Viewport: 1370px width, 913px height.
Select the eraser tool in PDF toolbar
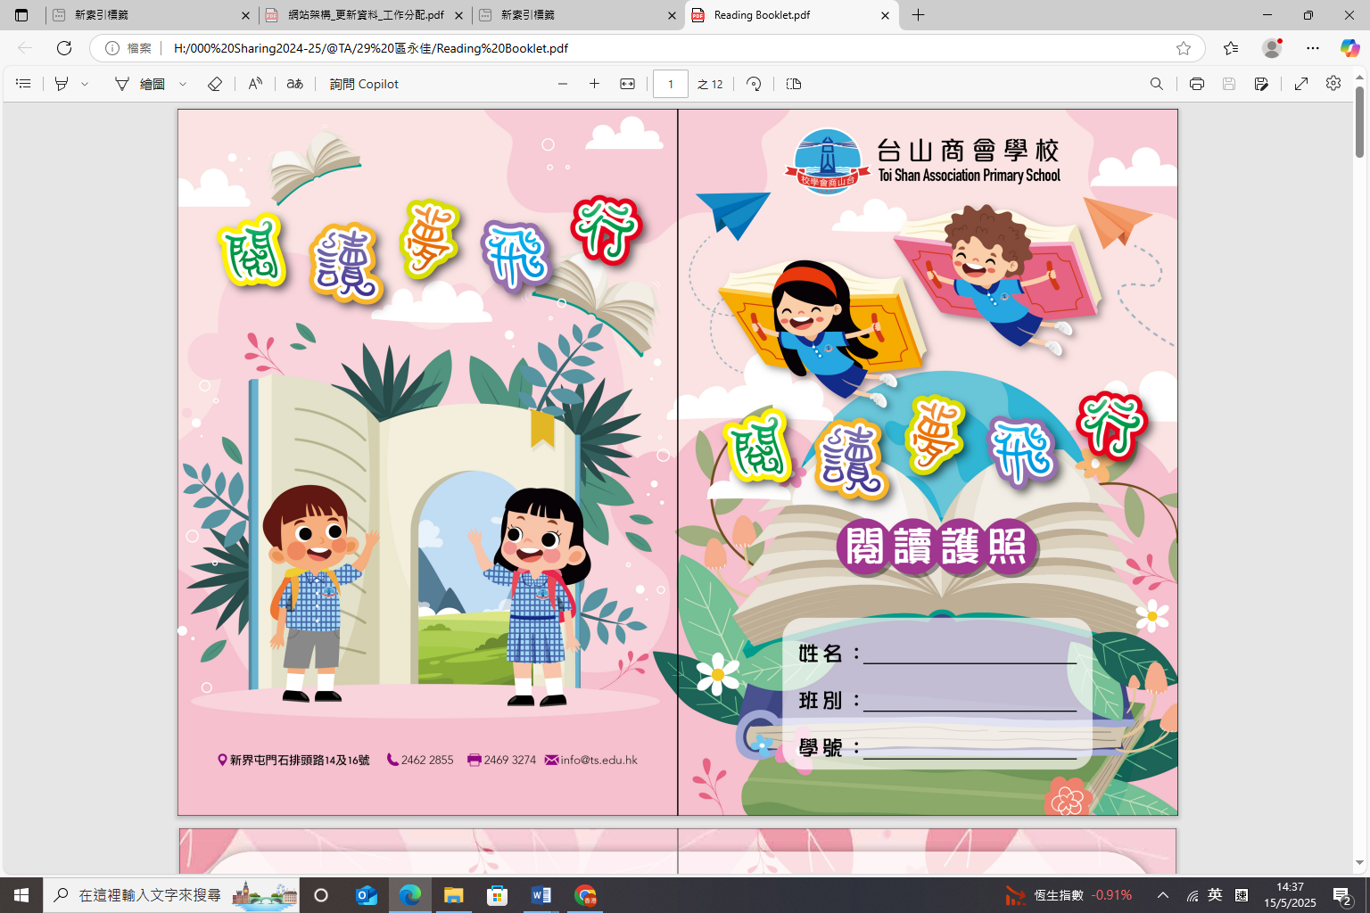[x=214, y=84]
